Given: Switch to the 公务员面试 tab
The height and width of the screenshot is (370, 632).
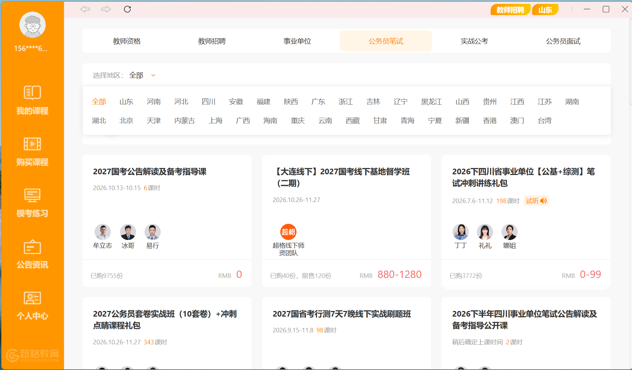Looking at the screenshot, I should point(563,41).
